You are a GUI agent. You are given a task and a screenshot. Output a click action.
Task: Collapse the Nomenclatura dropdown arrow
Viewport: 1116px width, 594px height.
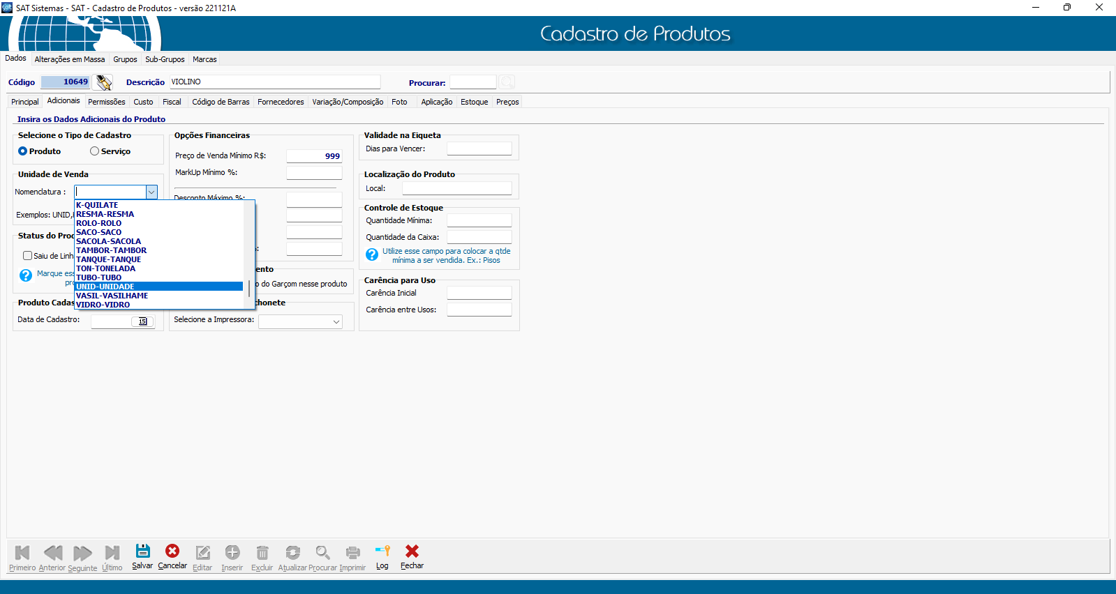point(151,192)
